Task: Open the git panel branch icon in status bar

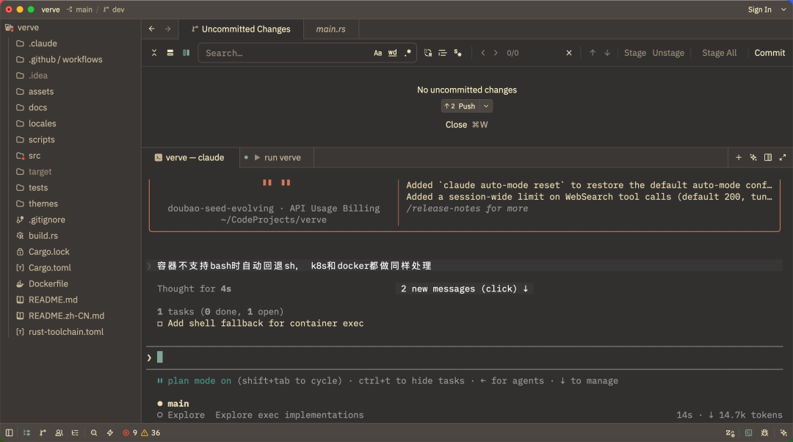Action: pos(43,433)
